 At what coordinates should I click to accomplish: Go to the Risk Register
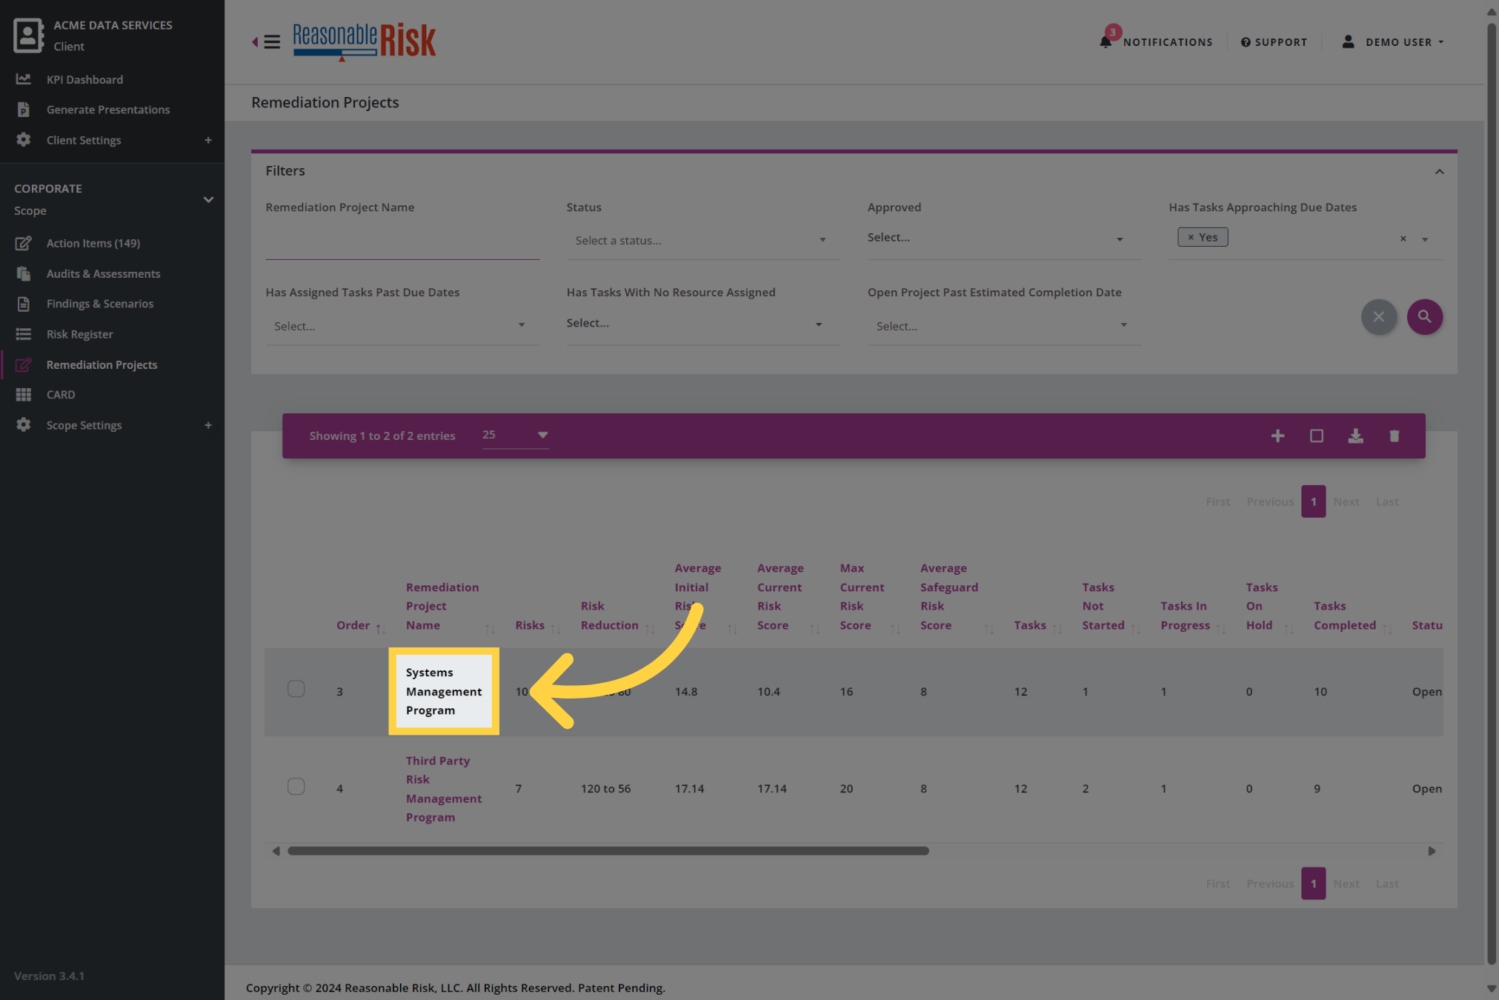79,334
